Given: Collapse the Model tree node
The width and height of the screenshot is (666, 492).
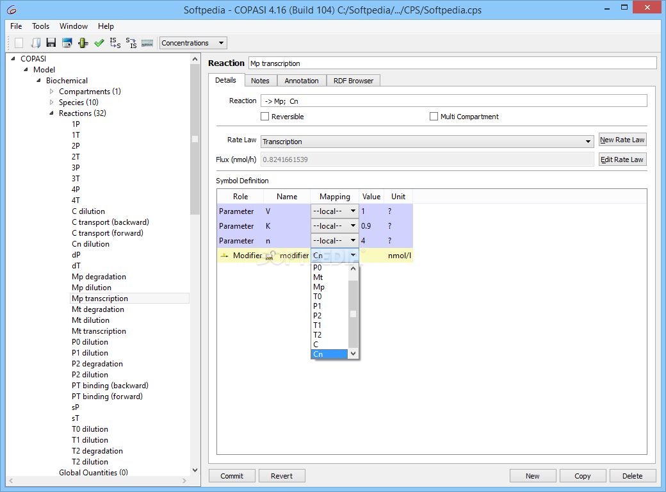Looking at the screenshot, I should point(26,70).
